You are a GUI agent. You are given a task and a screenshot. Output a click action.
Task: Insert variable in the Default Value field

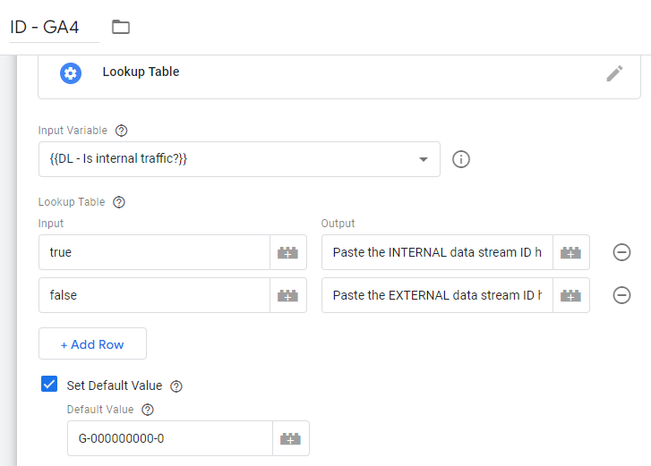(290, 438)
